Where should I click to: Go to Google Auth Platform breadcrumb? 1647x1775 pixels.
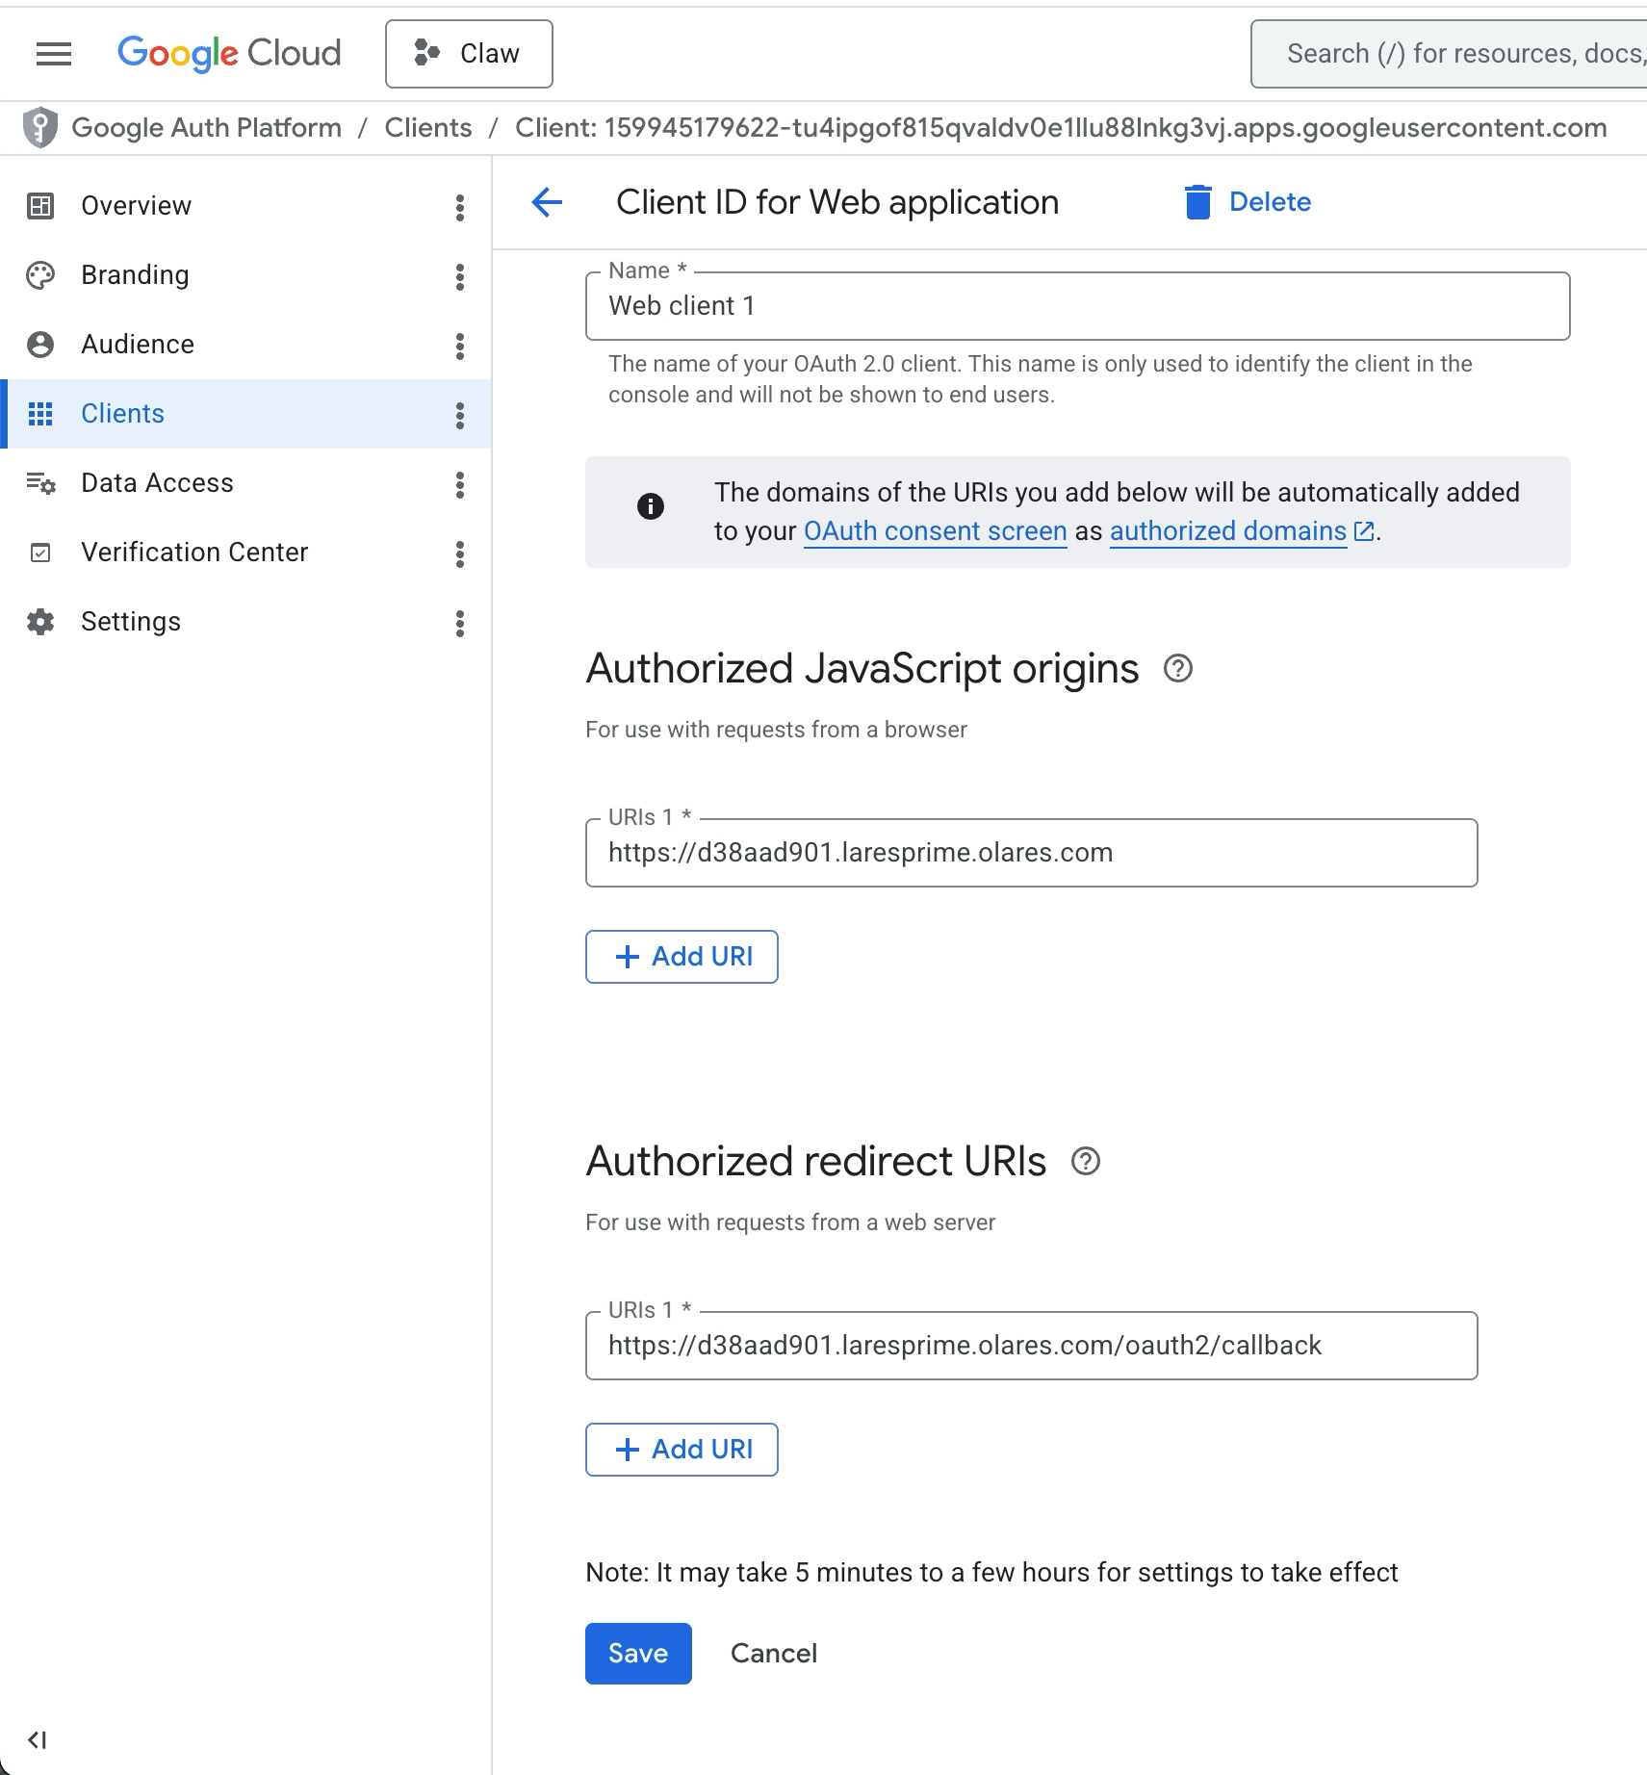click(x=206, y=128)
